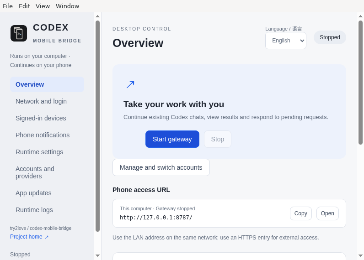Click the main pane scrollbar down arrow
The width and height of the screenshot is (364, 260).
(360, 255)
